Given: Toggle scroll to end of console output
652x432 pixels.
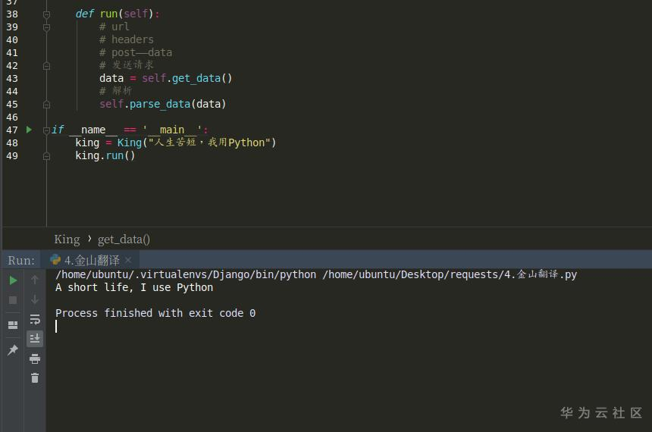Looking at the screenshot, I should 35,339.
